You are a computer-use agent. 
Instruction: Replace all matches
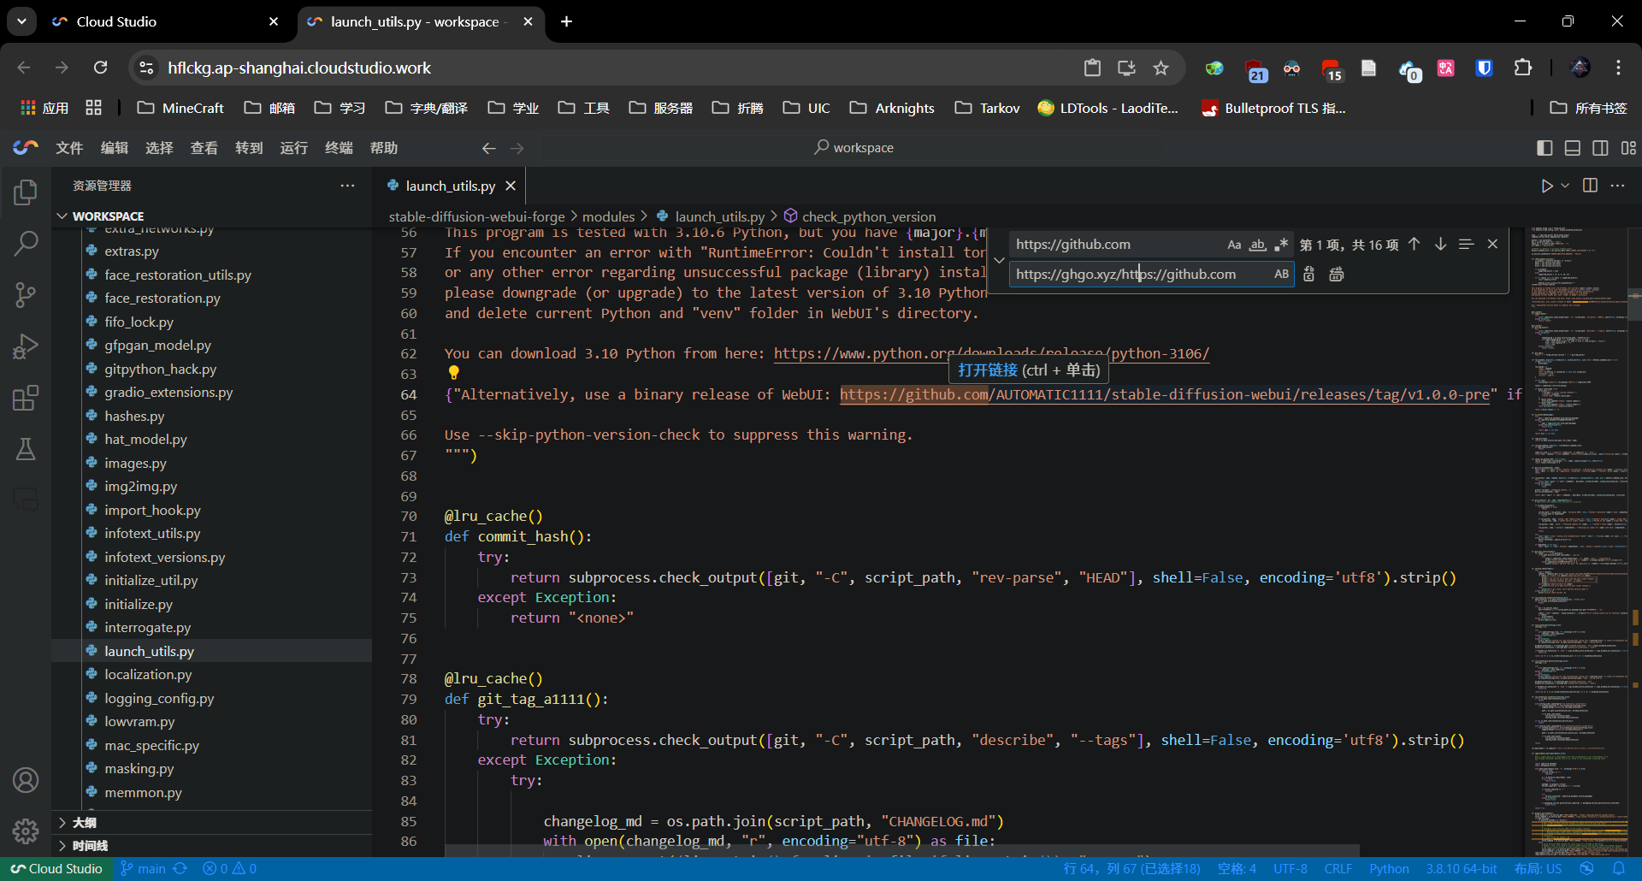1336,275
